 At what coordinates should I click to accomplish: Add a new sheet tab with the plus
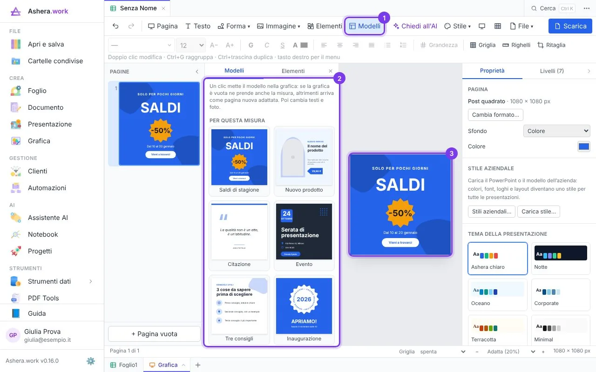click(x=198, y=365)
